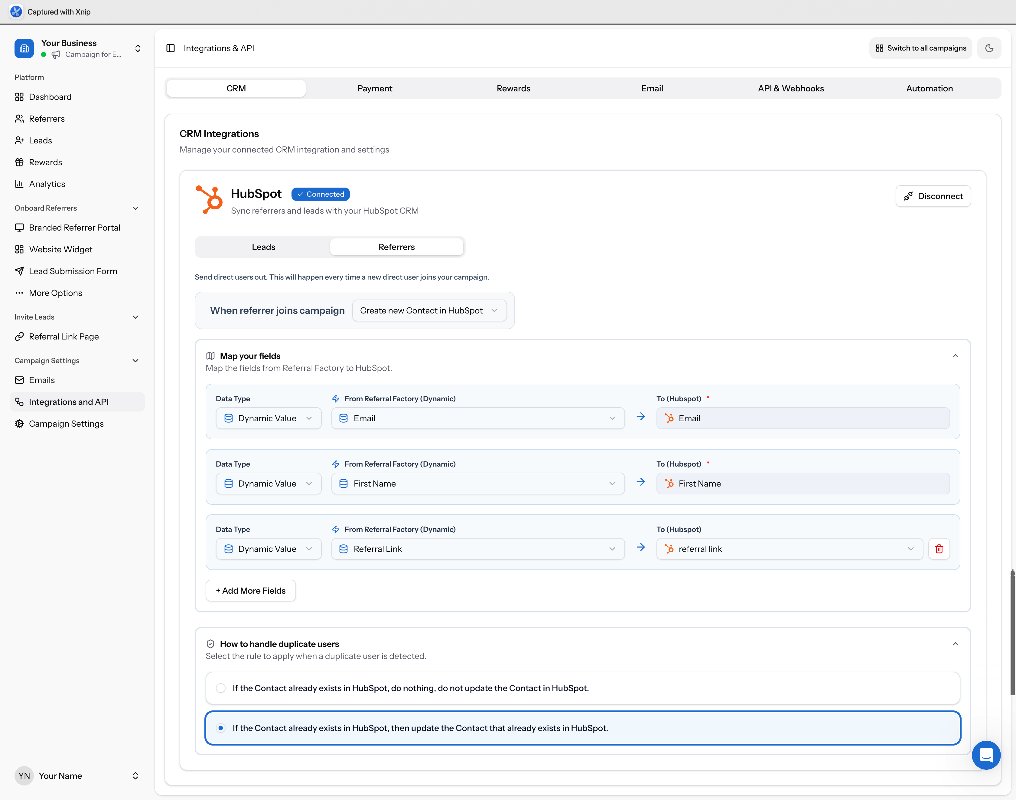Delete the Referral Link mapping row
The height and width of the screenshot is (800, 1016).
(x=939, y=549)
